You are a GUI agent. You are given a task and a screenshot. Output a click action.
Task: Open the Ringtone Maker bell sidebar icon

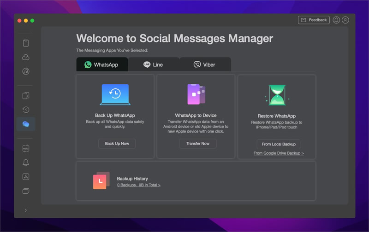(x=26, y=162)
